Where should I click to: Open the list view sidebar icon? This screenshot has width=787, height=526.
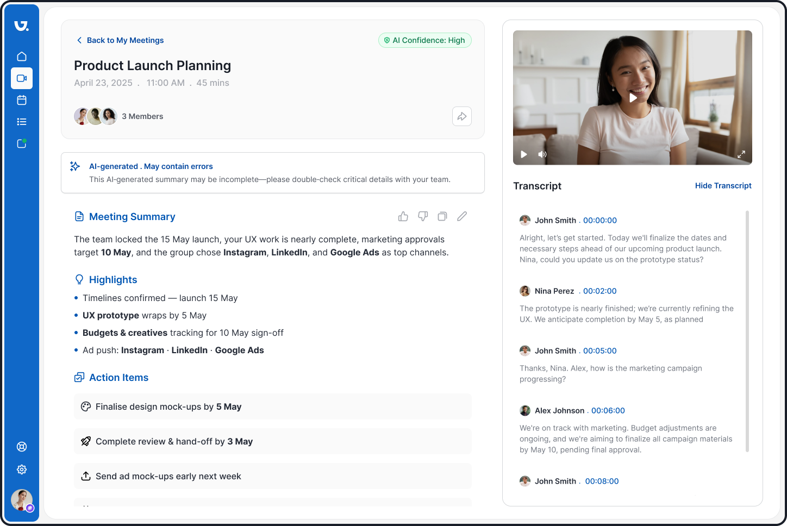click(22, 122)
